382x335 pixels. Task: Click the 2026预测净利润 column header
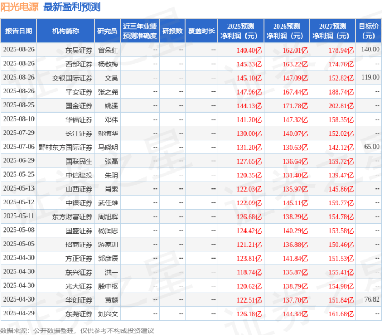click(287, 31)
